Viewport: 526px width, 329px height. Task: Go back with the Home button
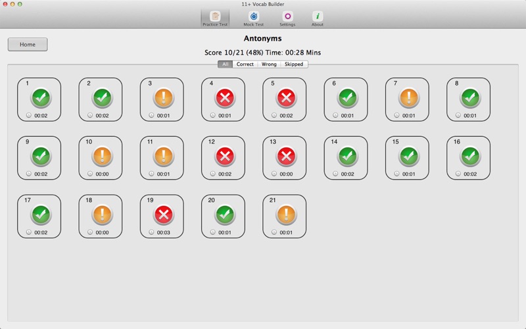coord(28,44)
